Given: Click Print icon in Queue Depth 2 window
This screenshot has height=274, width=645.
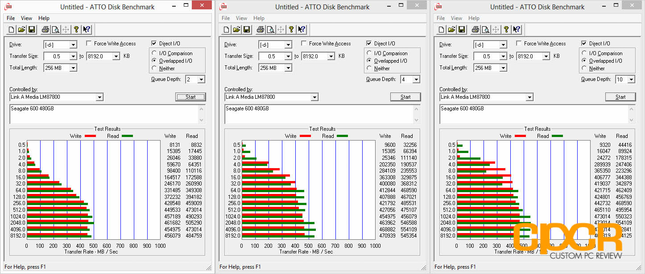Looking at the screenshot, I should point(45,30).
